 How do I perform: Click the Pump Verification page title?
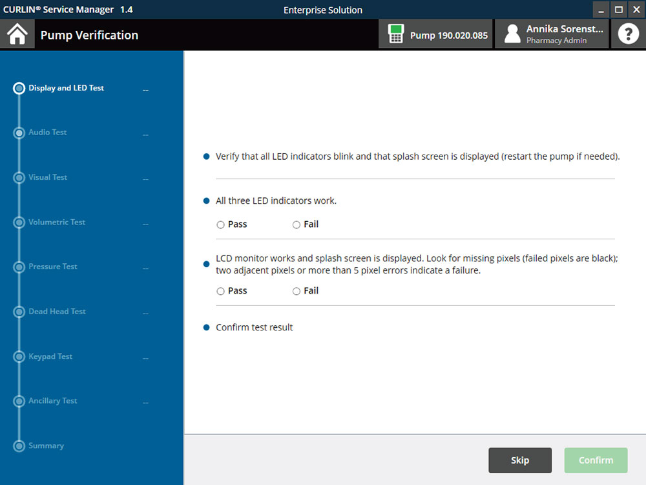(x=89, y=35)
